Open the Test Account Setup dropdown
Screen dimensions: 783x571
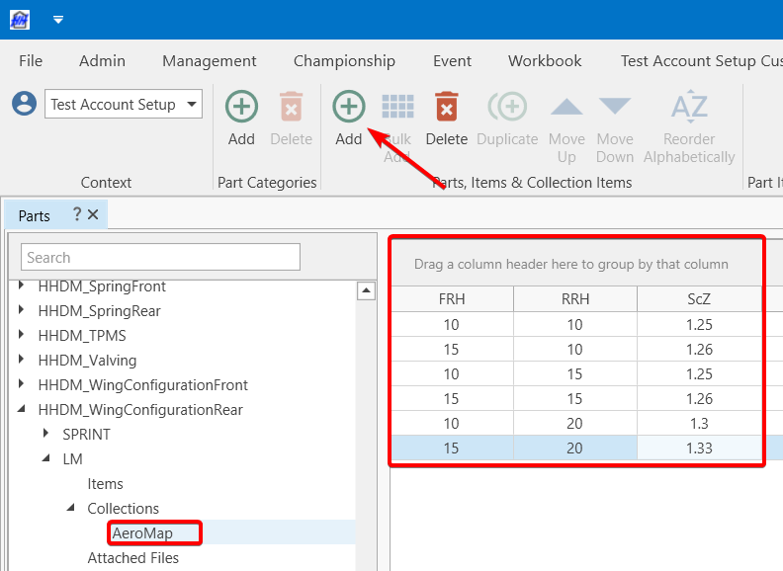coord(192,104)
